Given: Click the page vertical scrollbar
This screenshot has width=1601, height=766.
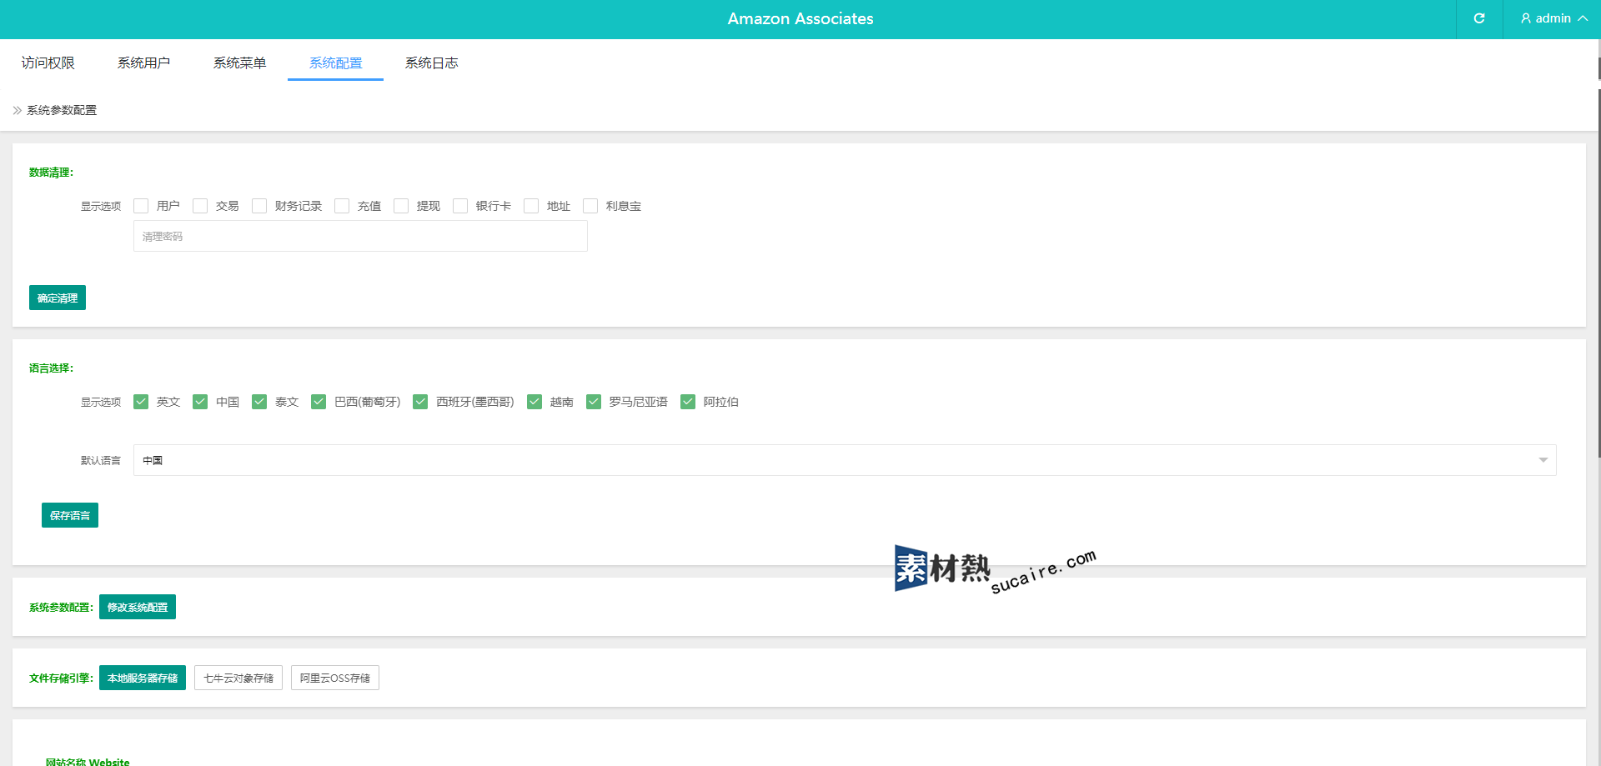Looking at the screenshot, I should pos(1598,273).
